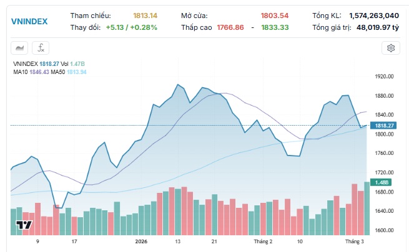Click the 1920.00 price axis label

click(383, 77)
